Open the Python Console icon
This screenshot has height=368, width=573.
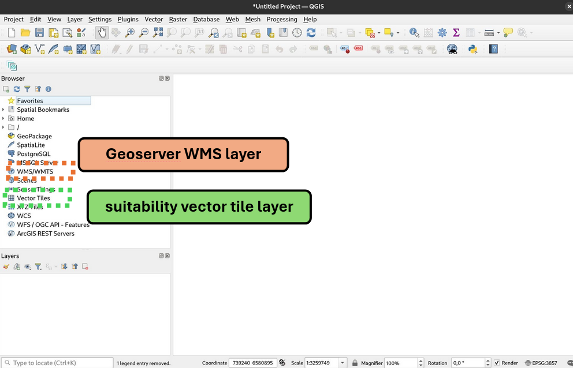tap(473, 49)
